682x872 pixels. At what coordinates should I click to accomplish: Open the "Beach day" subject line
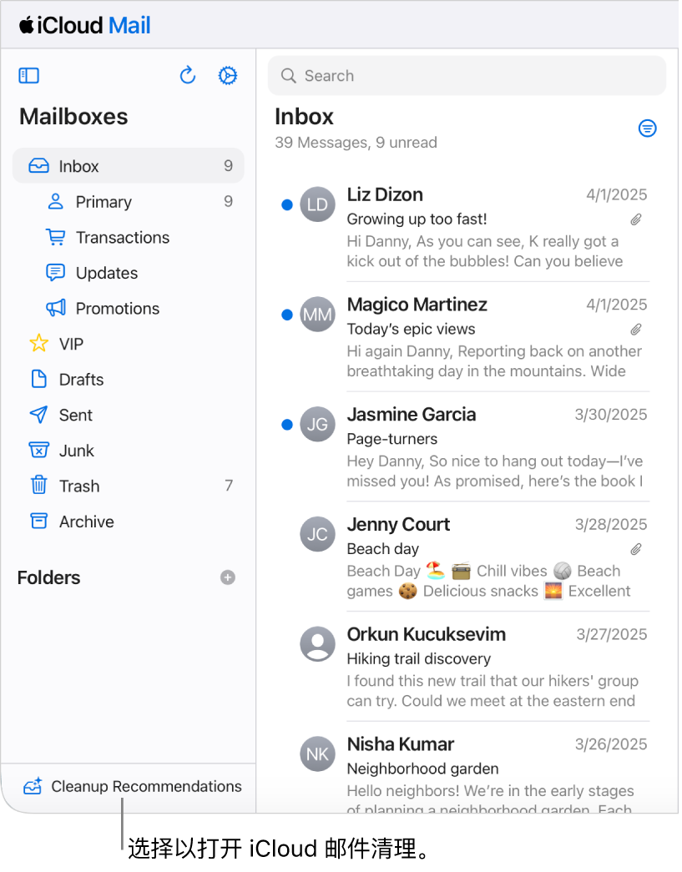tap(382, 549)
